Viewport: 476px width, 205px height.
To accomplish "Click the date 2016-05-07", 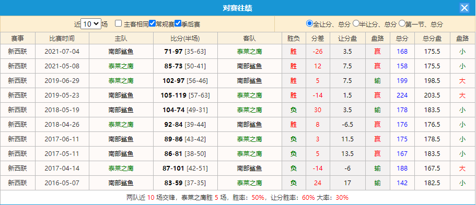I will 62,183.
